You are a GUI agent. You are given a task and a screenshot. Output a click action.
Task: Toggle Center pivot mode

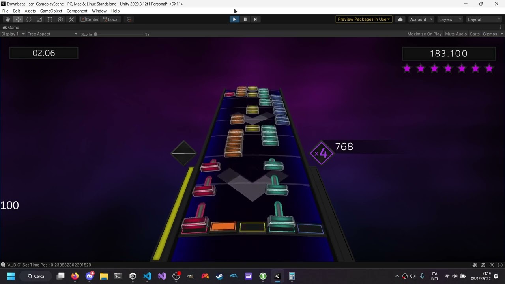point(90,19)
